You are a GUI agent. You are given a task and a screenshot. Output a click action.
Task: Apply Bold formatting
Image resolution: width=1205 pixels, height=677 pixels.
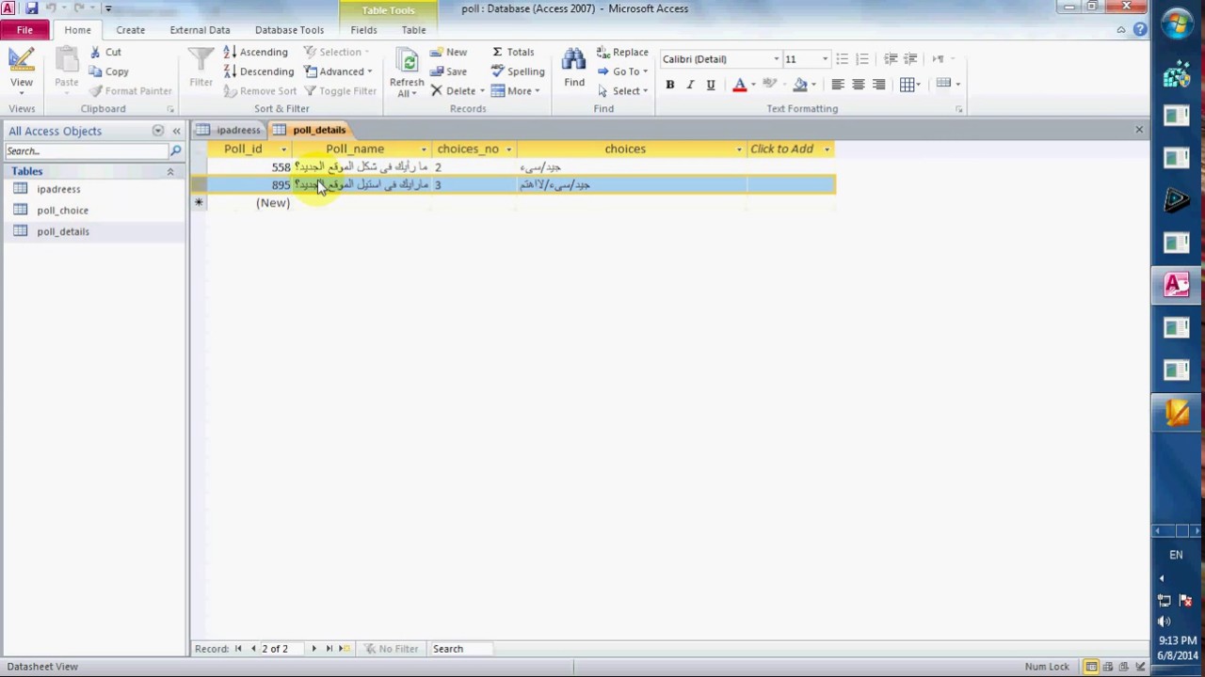(x=669, y=85)
